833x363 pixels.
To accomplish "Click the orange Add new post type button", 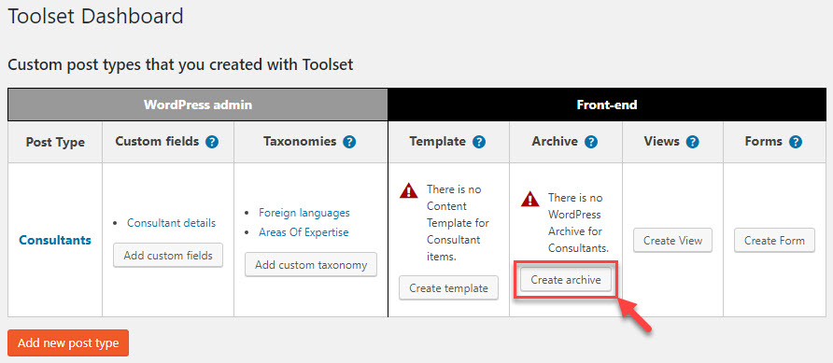I will click(68, 343).
